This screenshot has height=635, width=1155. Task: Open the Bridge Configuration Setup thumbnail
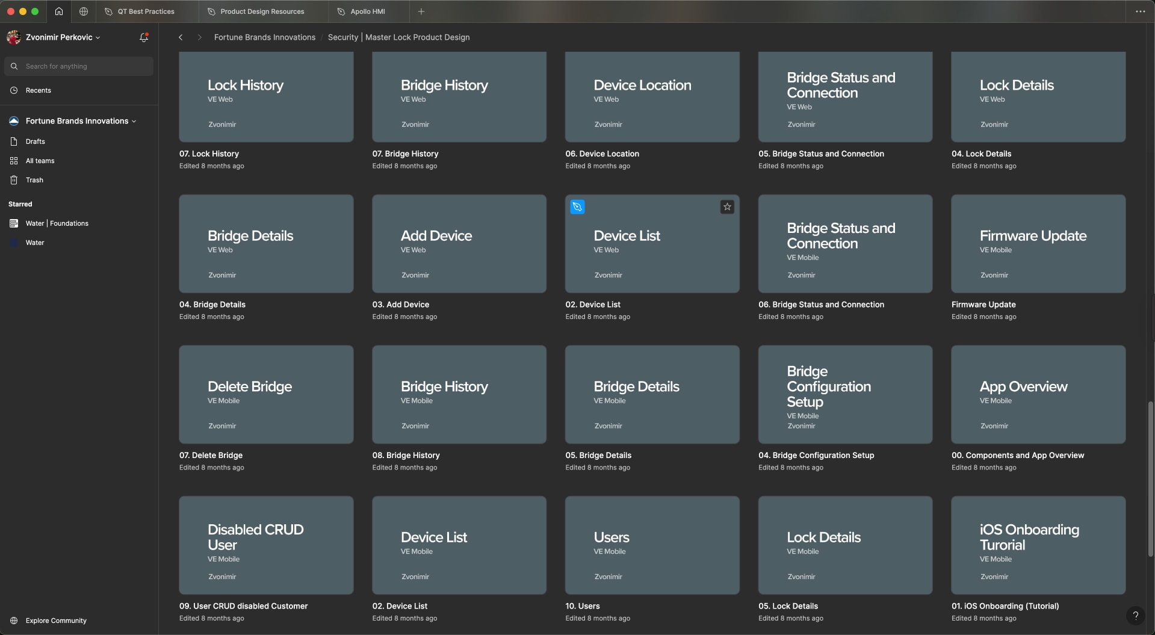pos(845,394)
